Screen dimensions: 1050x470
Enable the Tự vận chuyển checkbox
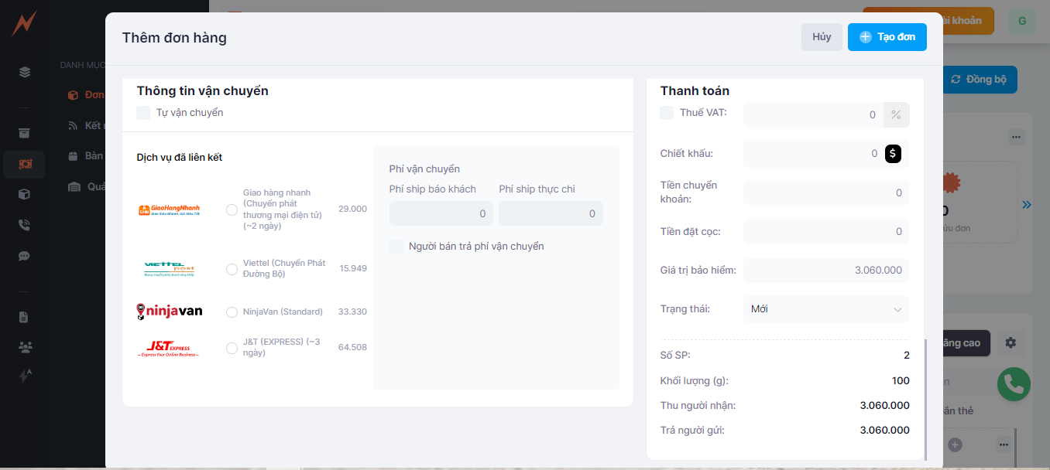pyautogui.click(x=143, y=113)
